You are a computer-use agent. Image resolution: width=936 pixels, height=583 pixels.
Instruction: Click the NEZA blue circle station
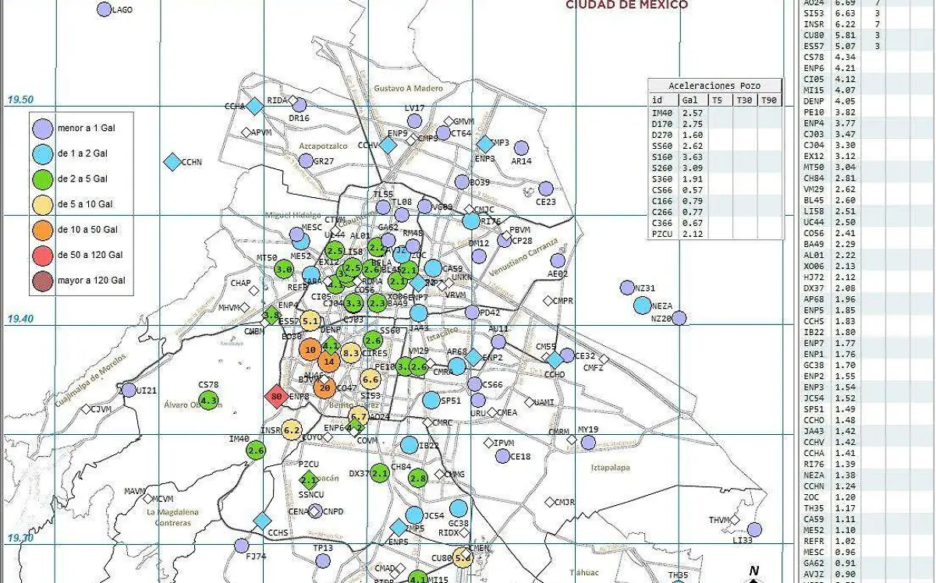point(642,306)
